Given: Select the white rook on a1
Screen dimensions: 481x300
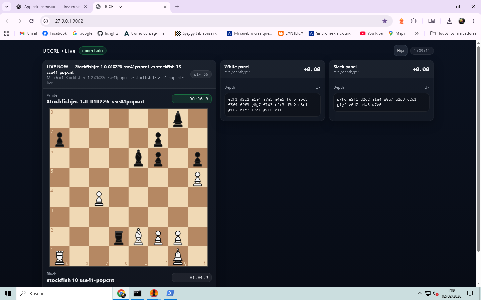Looking at the screenshot, I should point(59,257).
